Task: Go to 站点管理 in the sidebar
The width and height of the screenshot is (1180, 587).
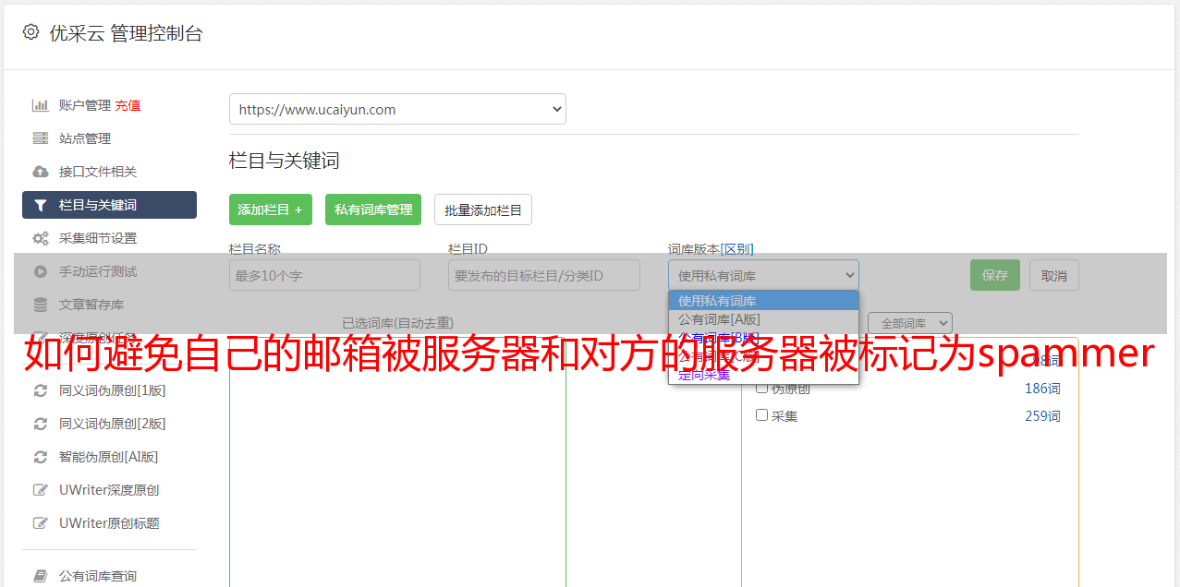Action: pyautogui.click(x=85, y=138)
